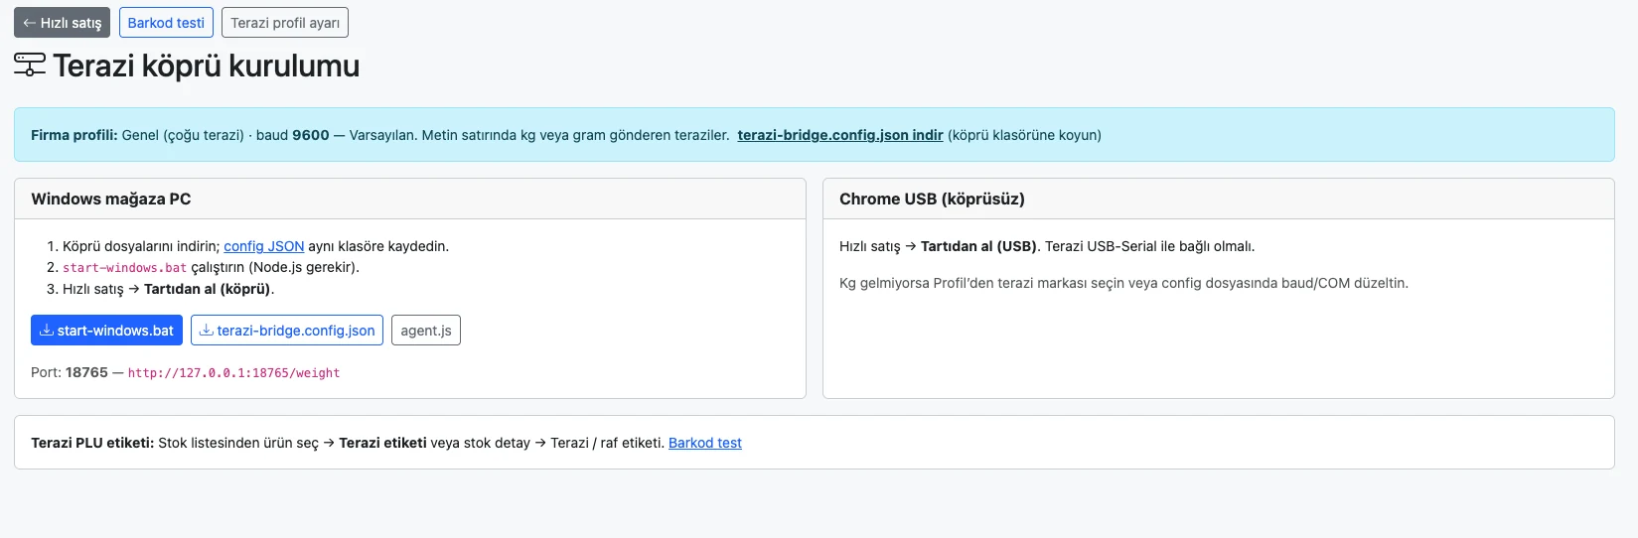
Task: Click the Terazi köprü kurulumu page title
Action: pyautogui.click(x=207, y=66)
